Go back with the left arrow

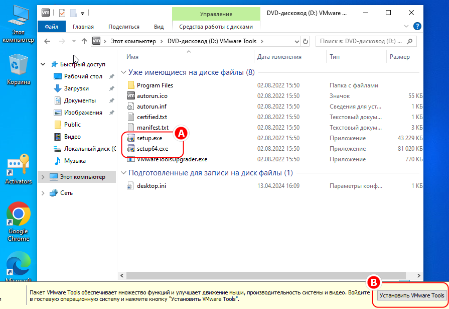47,41
